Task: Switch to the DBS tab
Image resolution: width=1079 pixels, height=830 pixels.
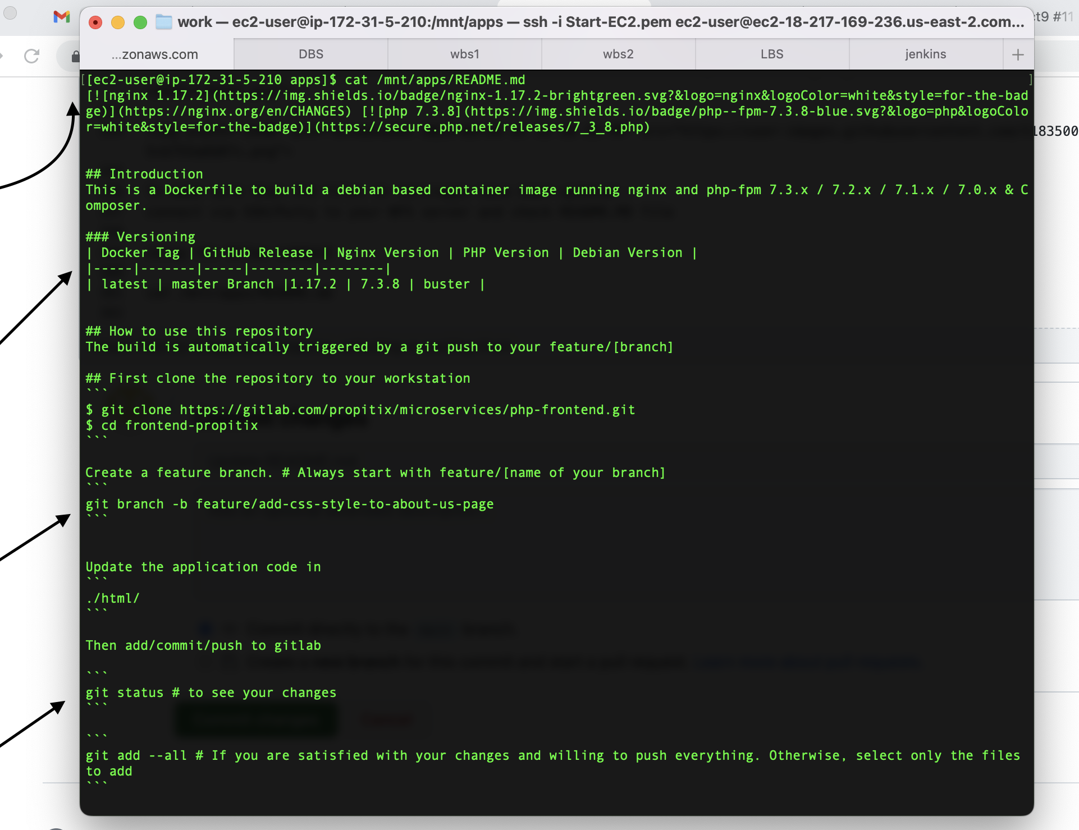Action: click(310, 54)
